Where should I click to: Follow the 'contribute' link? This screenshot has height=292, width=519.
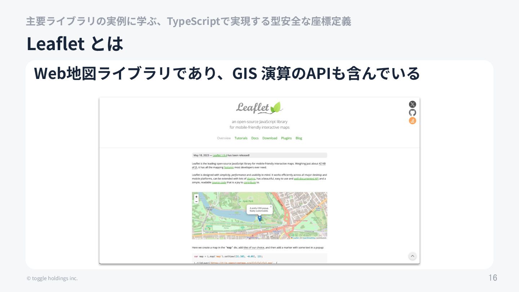250,182
